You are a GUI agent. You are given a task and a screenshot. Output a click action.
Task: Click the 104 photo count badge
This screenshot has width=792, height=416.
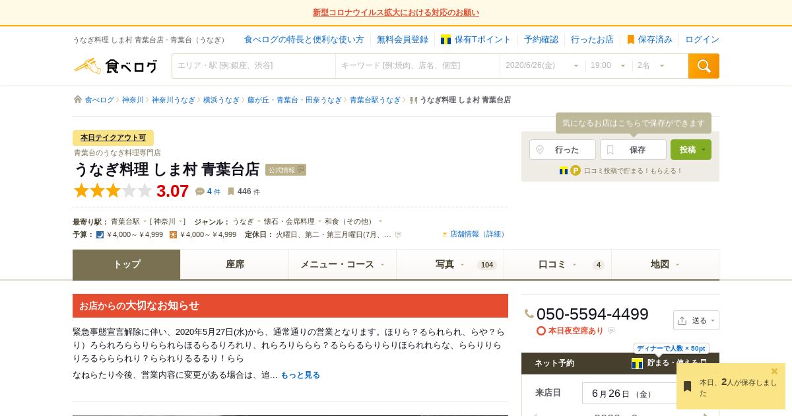487,265
